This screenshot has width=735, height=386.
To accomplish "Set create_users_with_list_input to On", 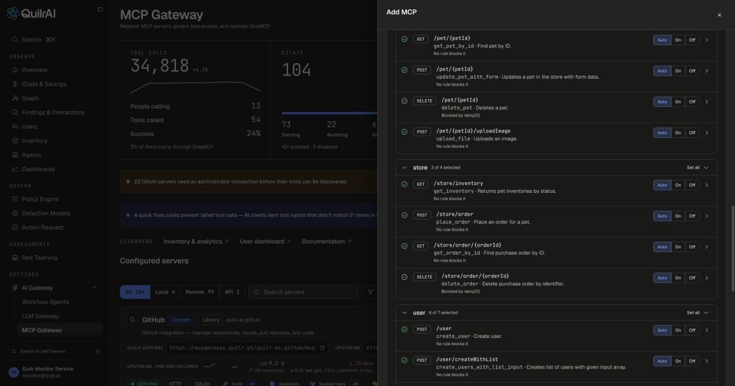I will click(x=678, y=361).
